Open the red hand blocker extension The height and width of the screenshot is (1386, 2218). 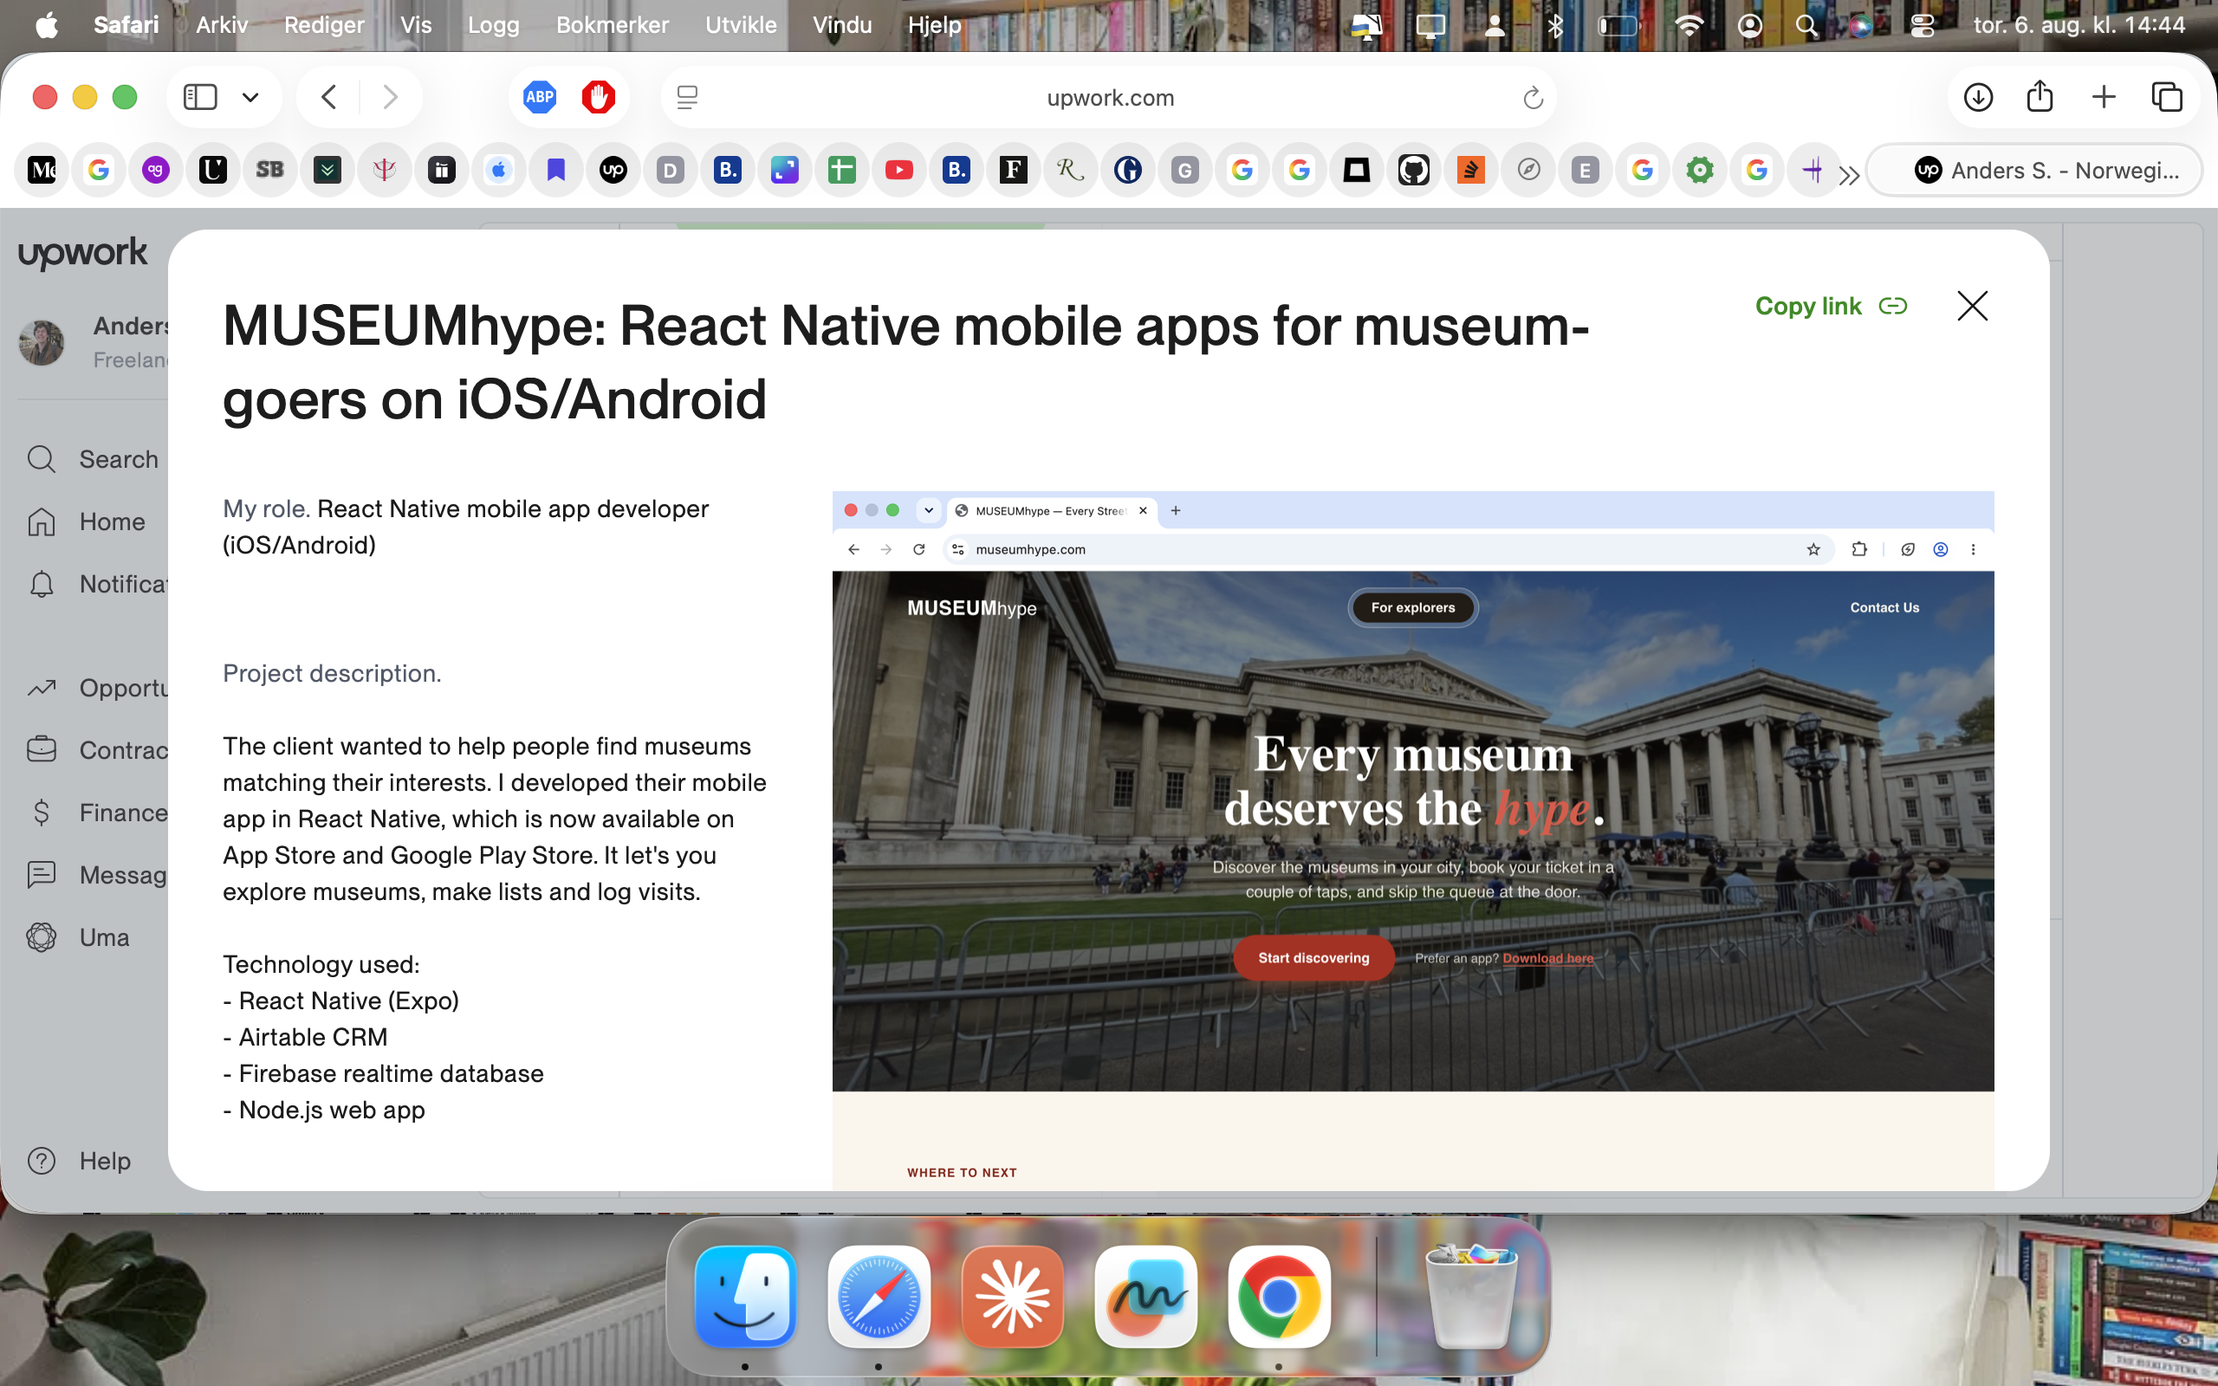(x=599, y=97)
